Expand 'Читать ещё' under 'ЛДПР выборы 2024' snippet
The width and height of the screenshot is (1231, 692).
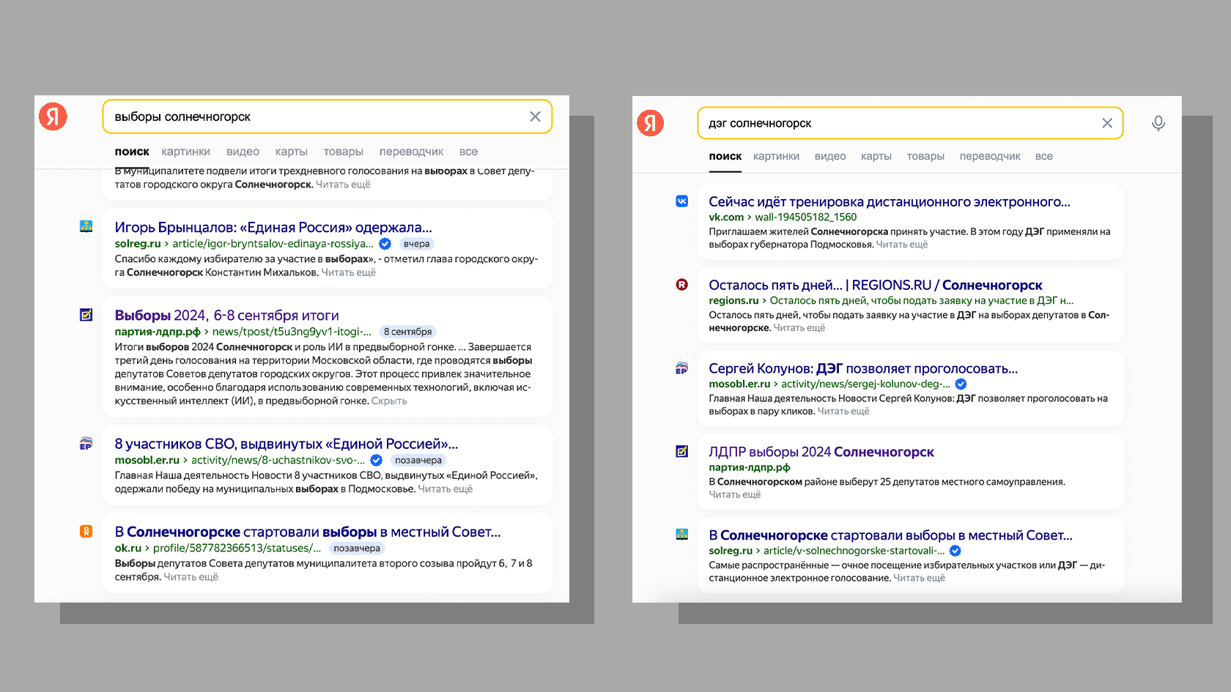(x=735, y=495)
